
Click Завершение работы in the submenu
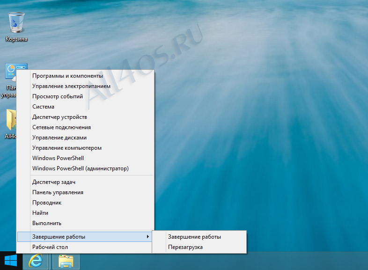(x=199, y=237)
